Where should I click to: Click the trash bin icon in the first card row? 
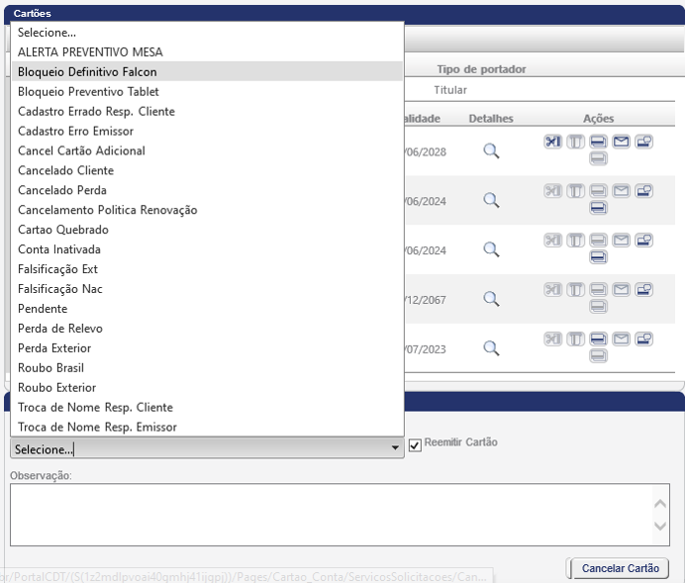point(575,142)
